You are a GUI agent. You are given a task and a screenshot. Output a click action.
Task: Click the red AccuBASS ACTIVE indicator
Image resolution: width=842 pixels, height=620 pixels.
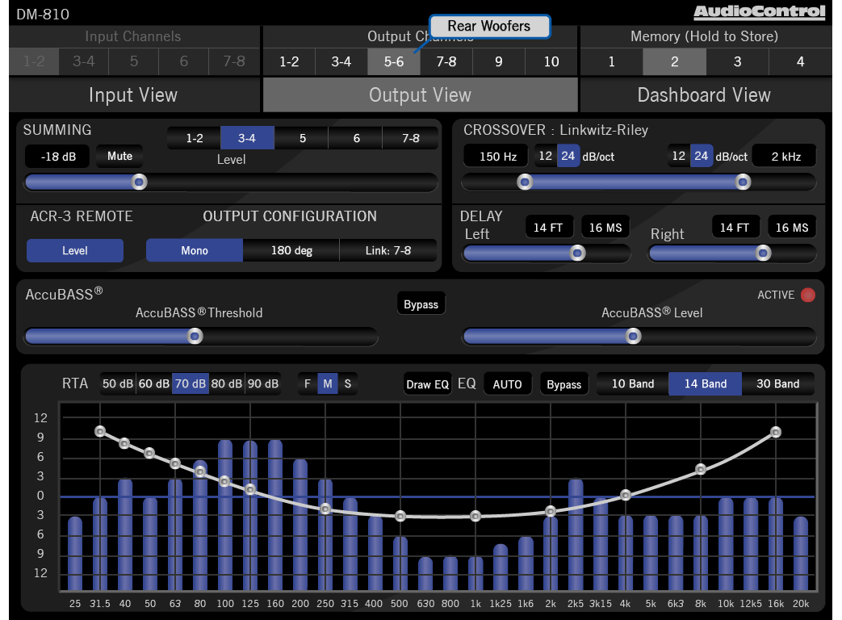[x=807, y=295]
